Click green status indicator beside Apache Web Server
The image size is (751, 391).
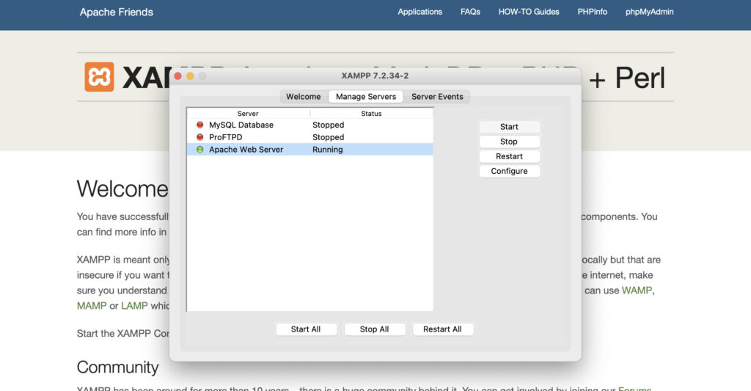[x=199, y=150]
